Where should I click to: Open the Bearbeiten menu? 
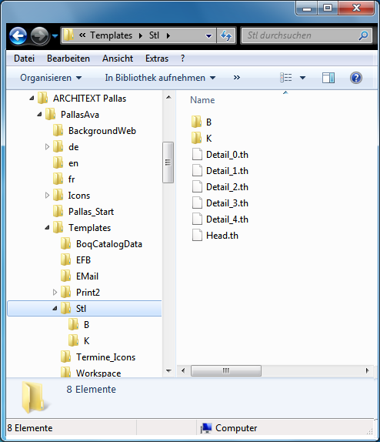[68, 59]
